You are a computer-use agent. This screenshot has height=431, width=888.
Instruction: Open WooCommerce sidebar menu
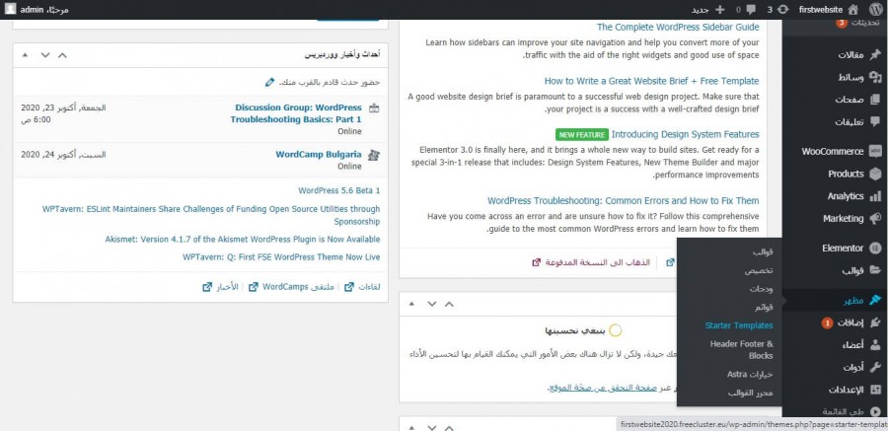coord(833,151)
